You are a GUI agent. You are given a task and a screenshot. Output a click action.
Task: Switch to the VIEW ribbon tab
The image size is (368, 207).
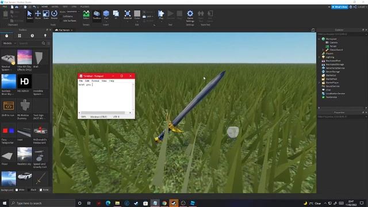[74, 7]
